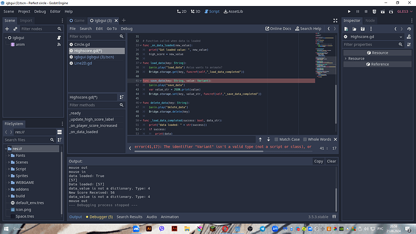Viewport: 416px width, 234px height.
Task: Pause the running scene
Action: pos(358,11)
